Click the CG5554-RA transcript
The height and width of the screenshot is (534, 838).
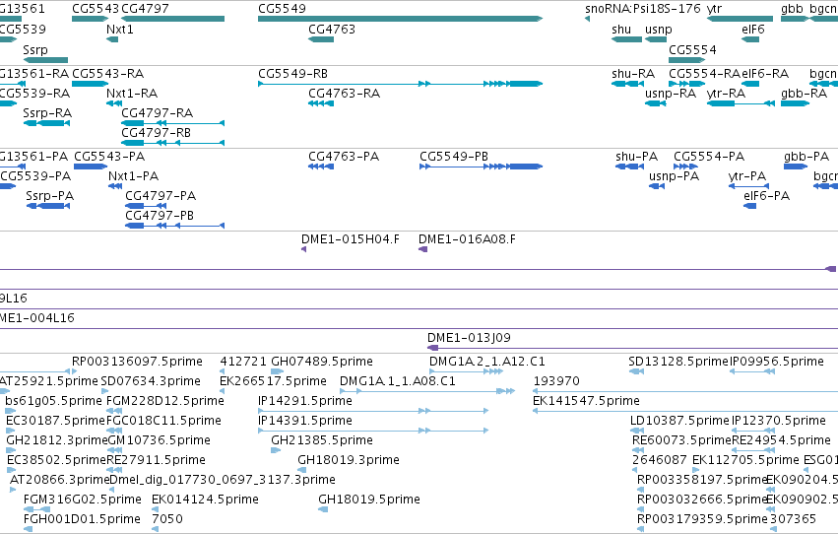coord(686,84)
